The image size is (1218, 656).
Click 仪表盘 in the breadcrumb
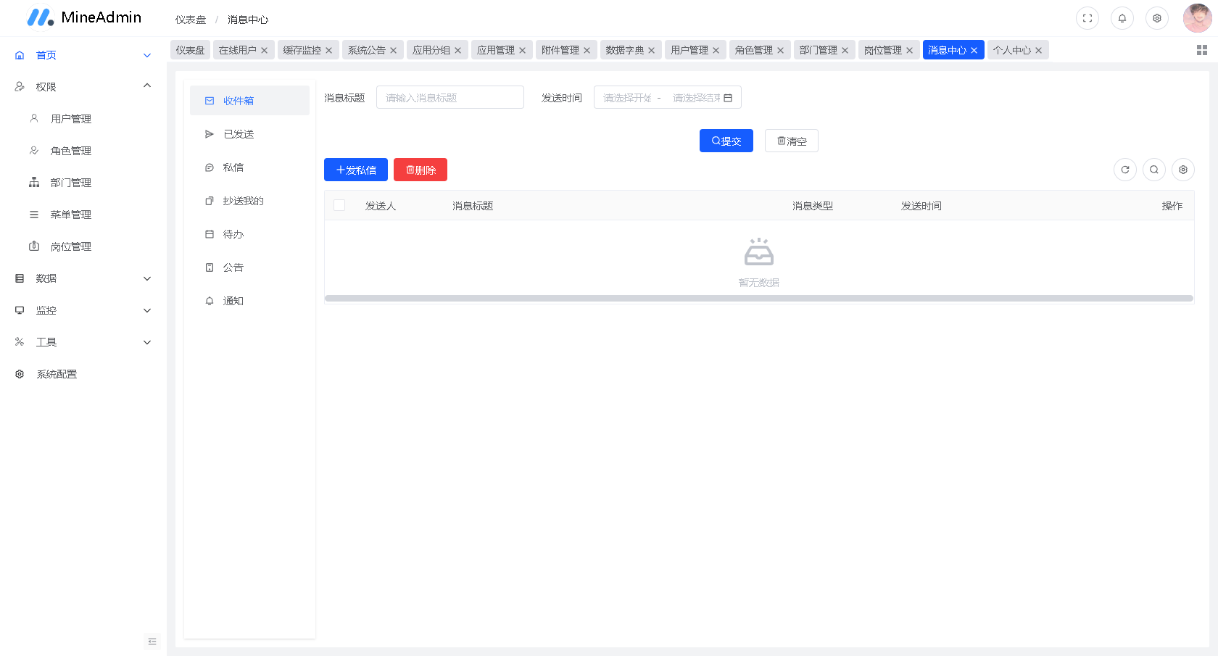tap(191, 20)
